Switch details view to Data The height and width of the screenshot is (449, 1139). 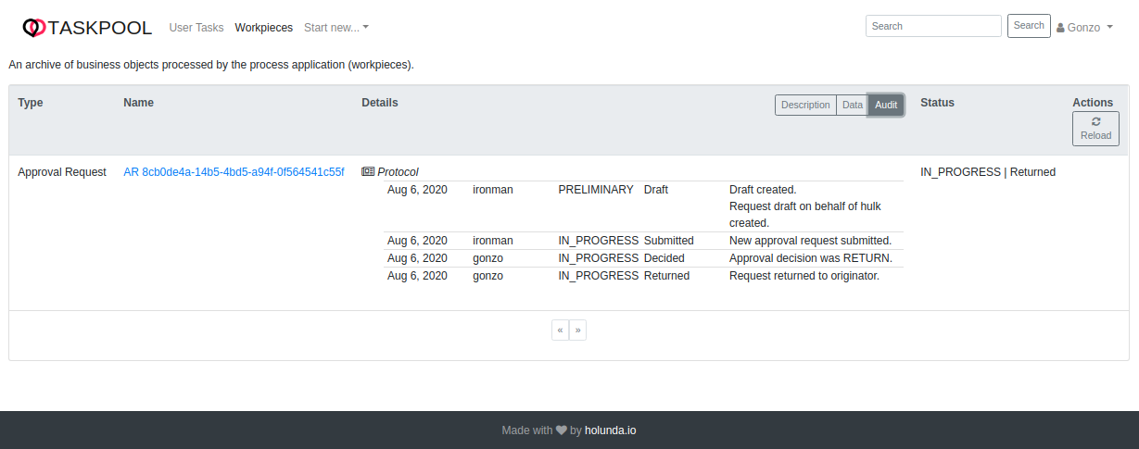(852, 105)
